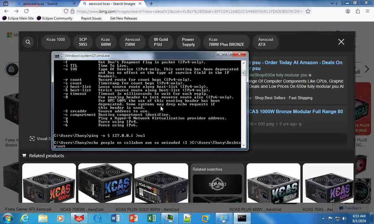Click the shield tracking protection icon
Image resolution: width=374 pixels, height=224 pixels.
66,11
